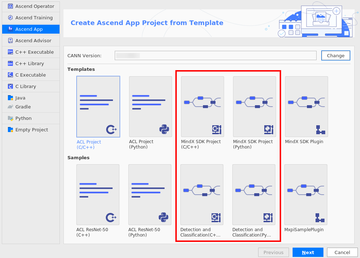Click the C++ pipeline badge on MindX SDK Project (C/C++)
The width and height of the screenshot is (360, 258).
pyautogui.click(x=217, y=130)
